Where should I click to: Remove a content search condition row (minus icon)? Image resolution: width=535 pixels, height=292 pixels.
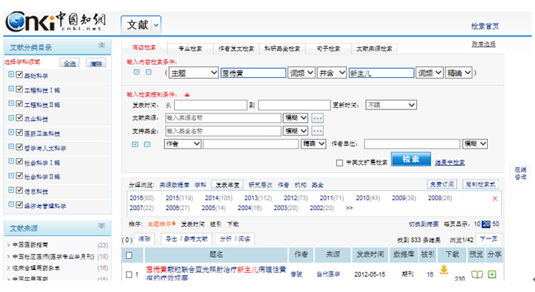[149, 72]
